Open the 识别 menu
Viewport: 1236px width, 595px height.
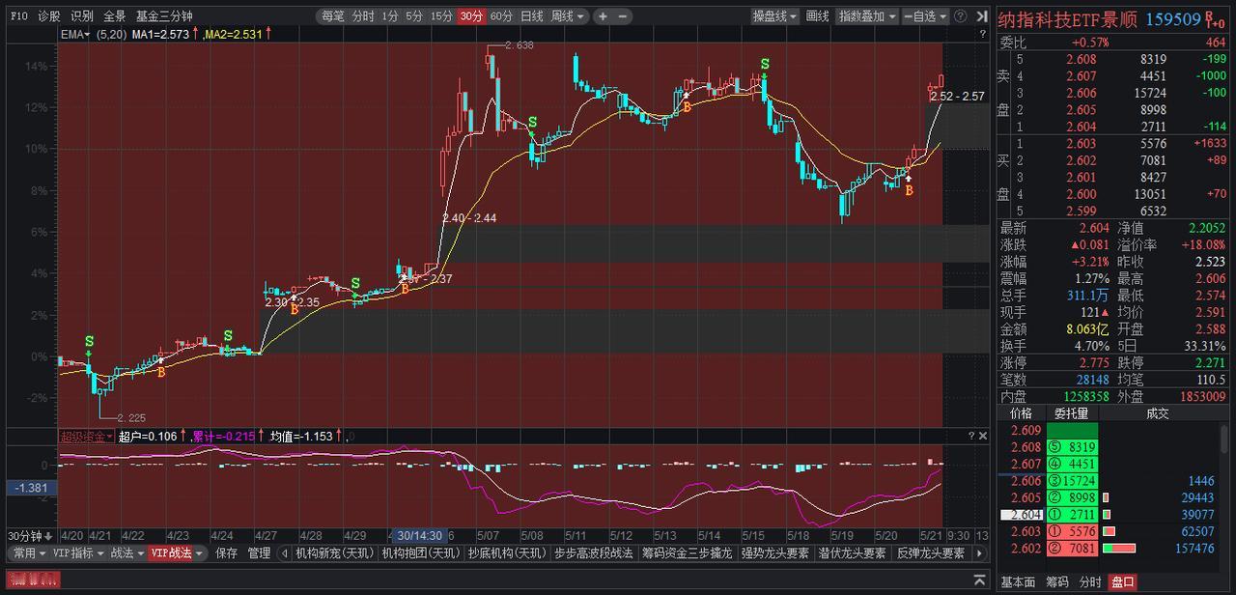point(83,16)
